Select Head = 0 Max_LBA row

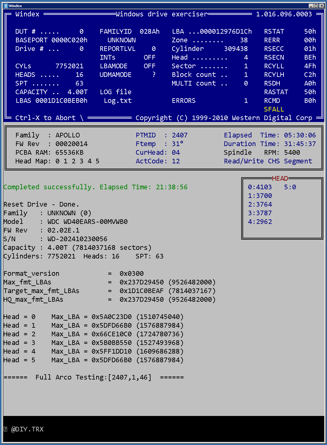pyautogui.click(x=93, y=317)
